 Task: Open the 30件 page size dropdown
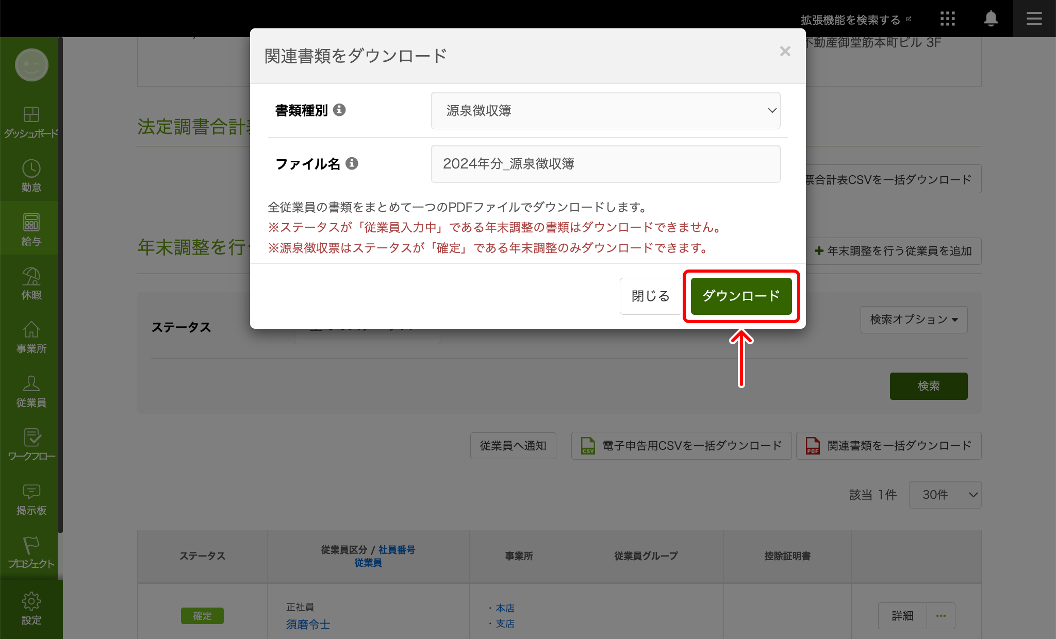[x=945, y=495]
